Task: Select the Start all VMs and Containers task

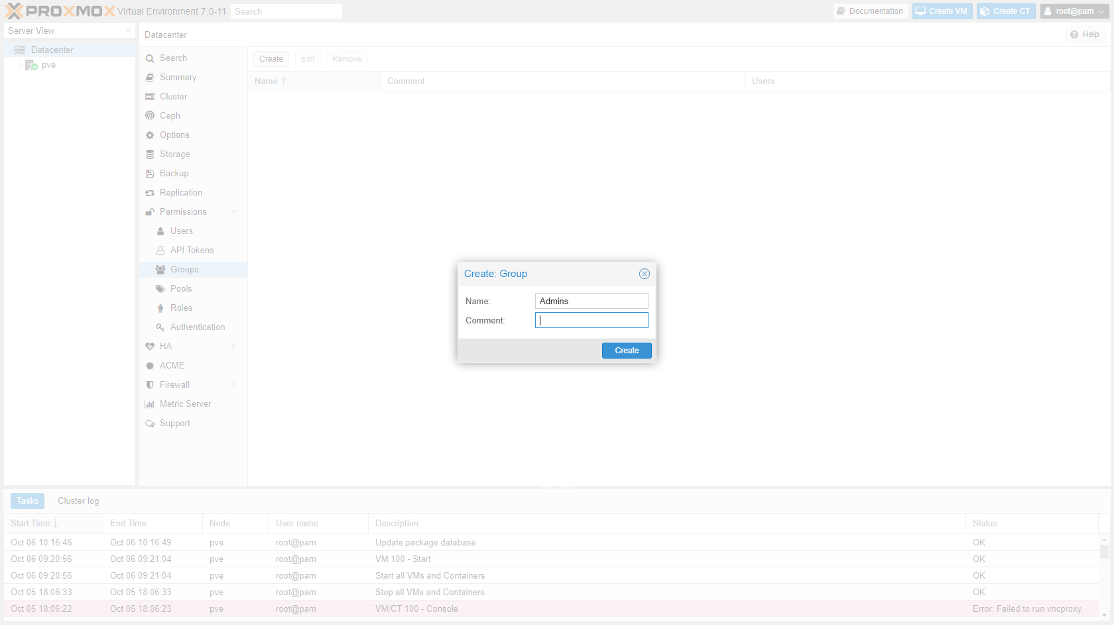Action: (x=552, y=576)
